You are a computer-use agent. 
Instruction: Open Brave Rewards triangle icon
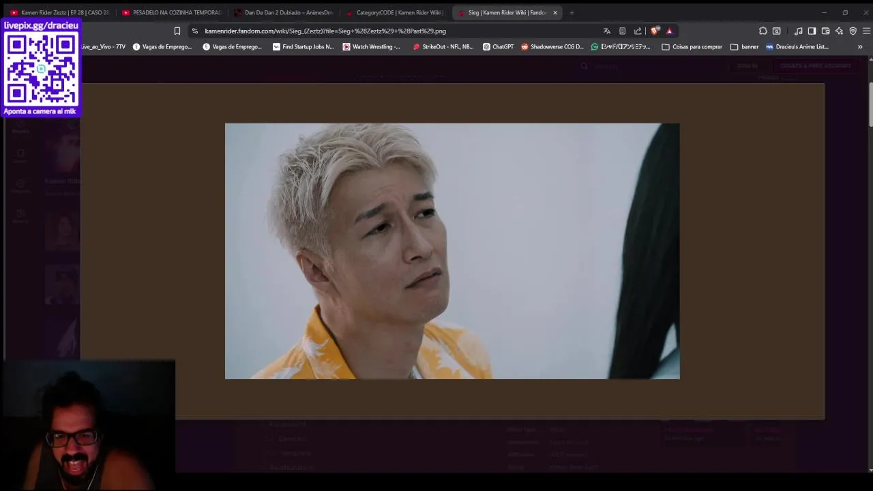click(670, 31)
